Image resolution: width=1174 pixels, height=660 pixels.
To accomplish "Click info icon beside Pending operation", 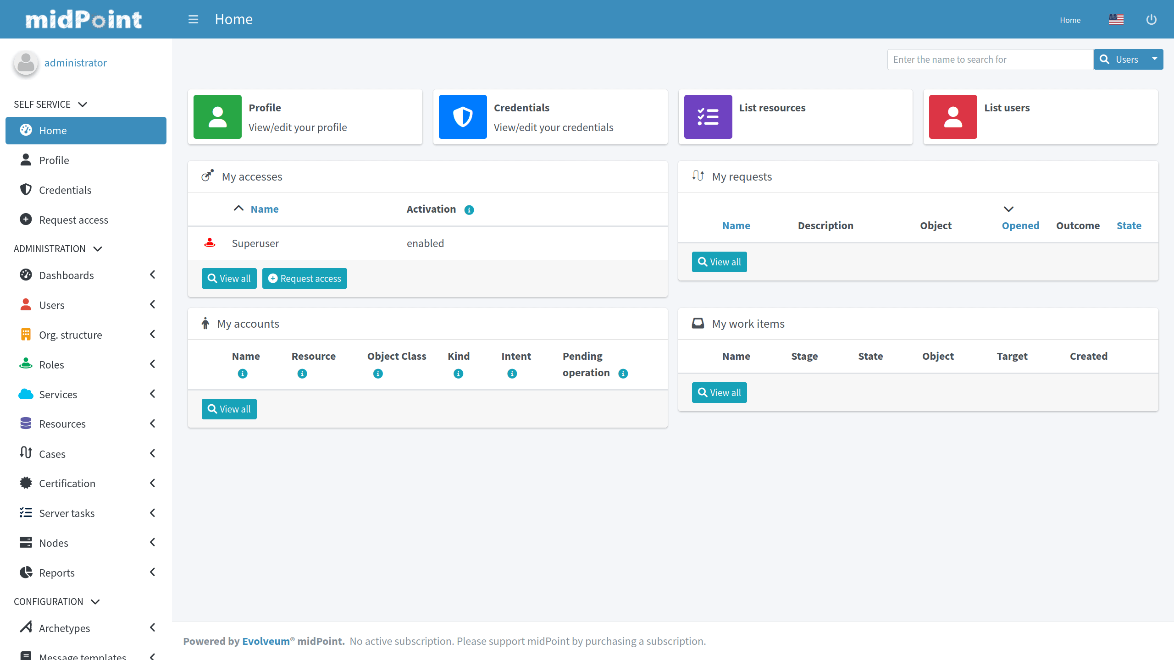I will (x=623, y=374).
